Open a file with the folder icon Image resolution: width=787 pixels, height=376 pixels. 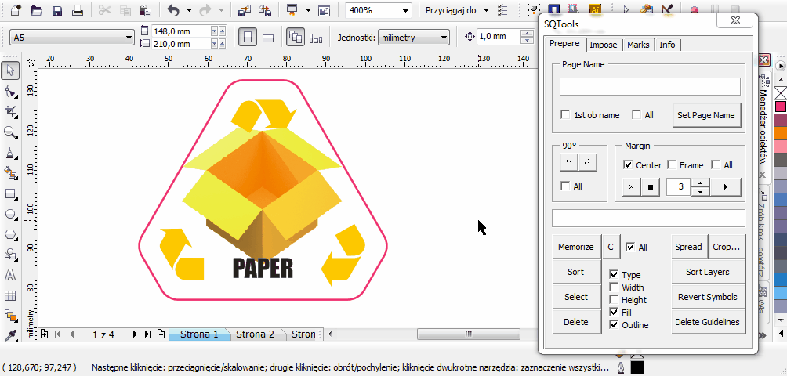click(x=36, y=10)
